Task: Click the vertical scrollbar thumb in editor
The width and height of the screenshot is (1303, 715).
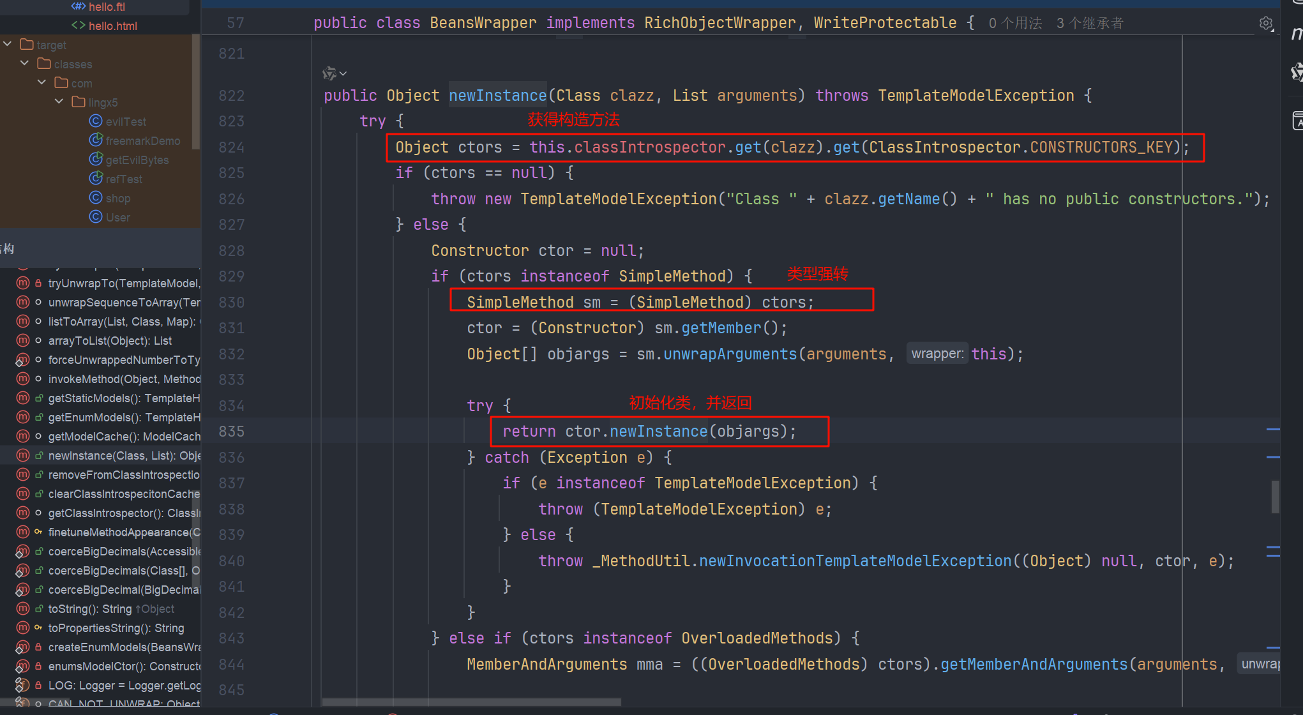Action: pos(1275,497)
